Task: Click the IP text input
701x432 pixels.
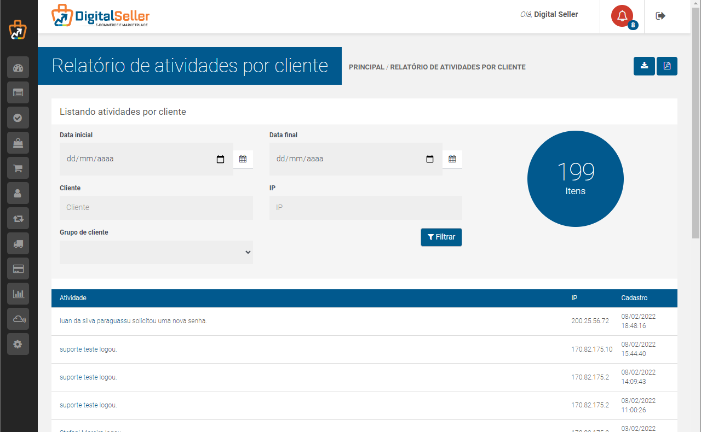Action: tap(366, 208)
